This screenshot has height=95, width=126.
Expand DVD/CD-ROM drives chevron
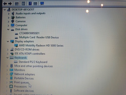pos(8,50)
